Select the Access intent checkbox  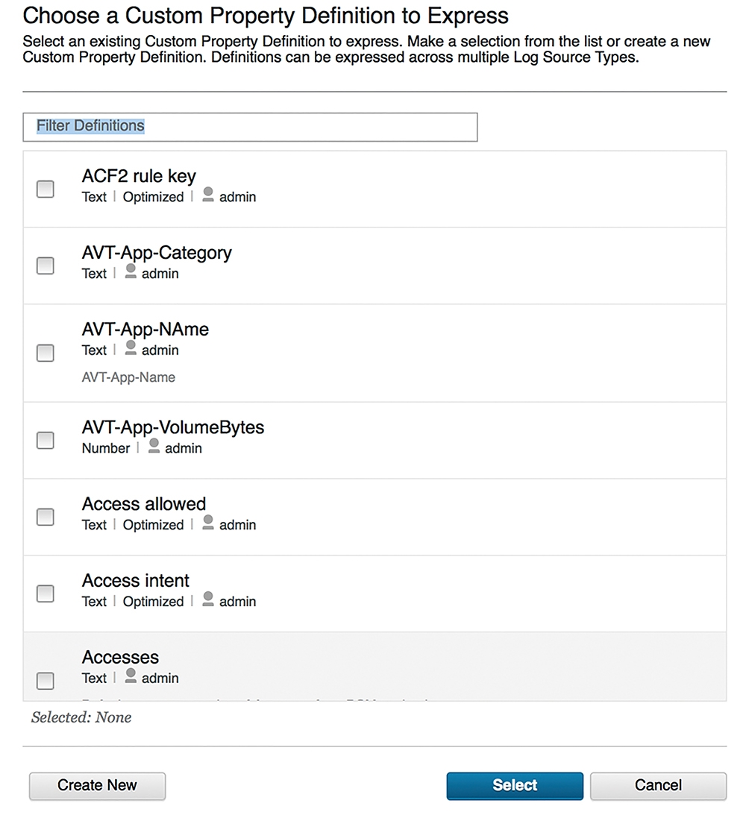point(46,594)
